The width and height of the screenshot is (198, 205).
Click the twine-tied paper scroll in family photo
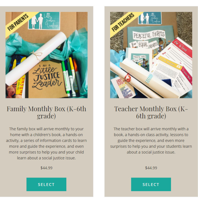[x=36, y=58]
